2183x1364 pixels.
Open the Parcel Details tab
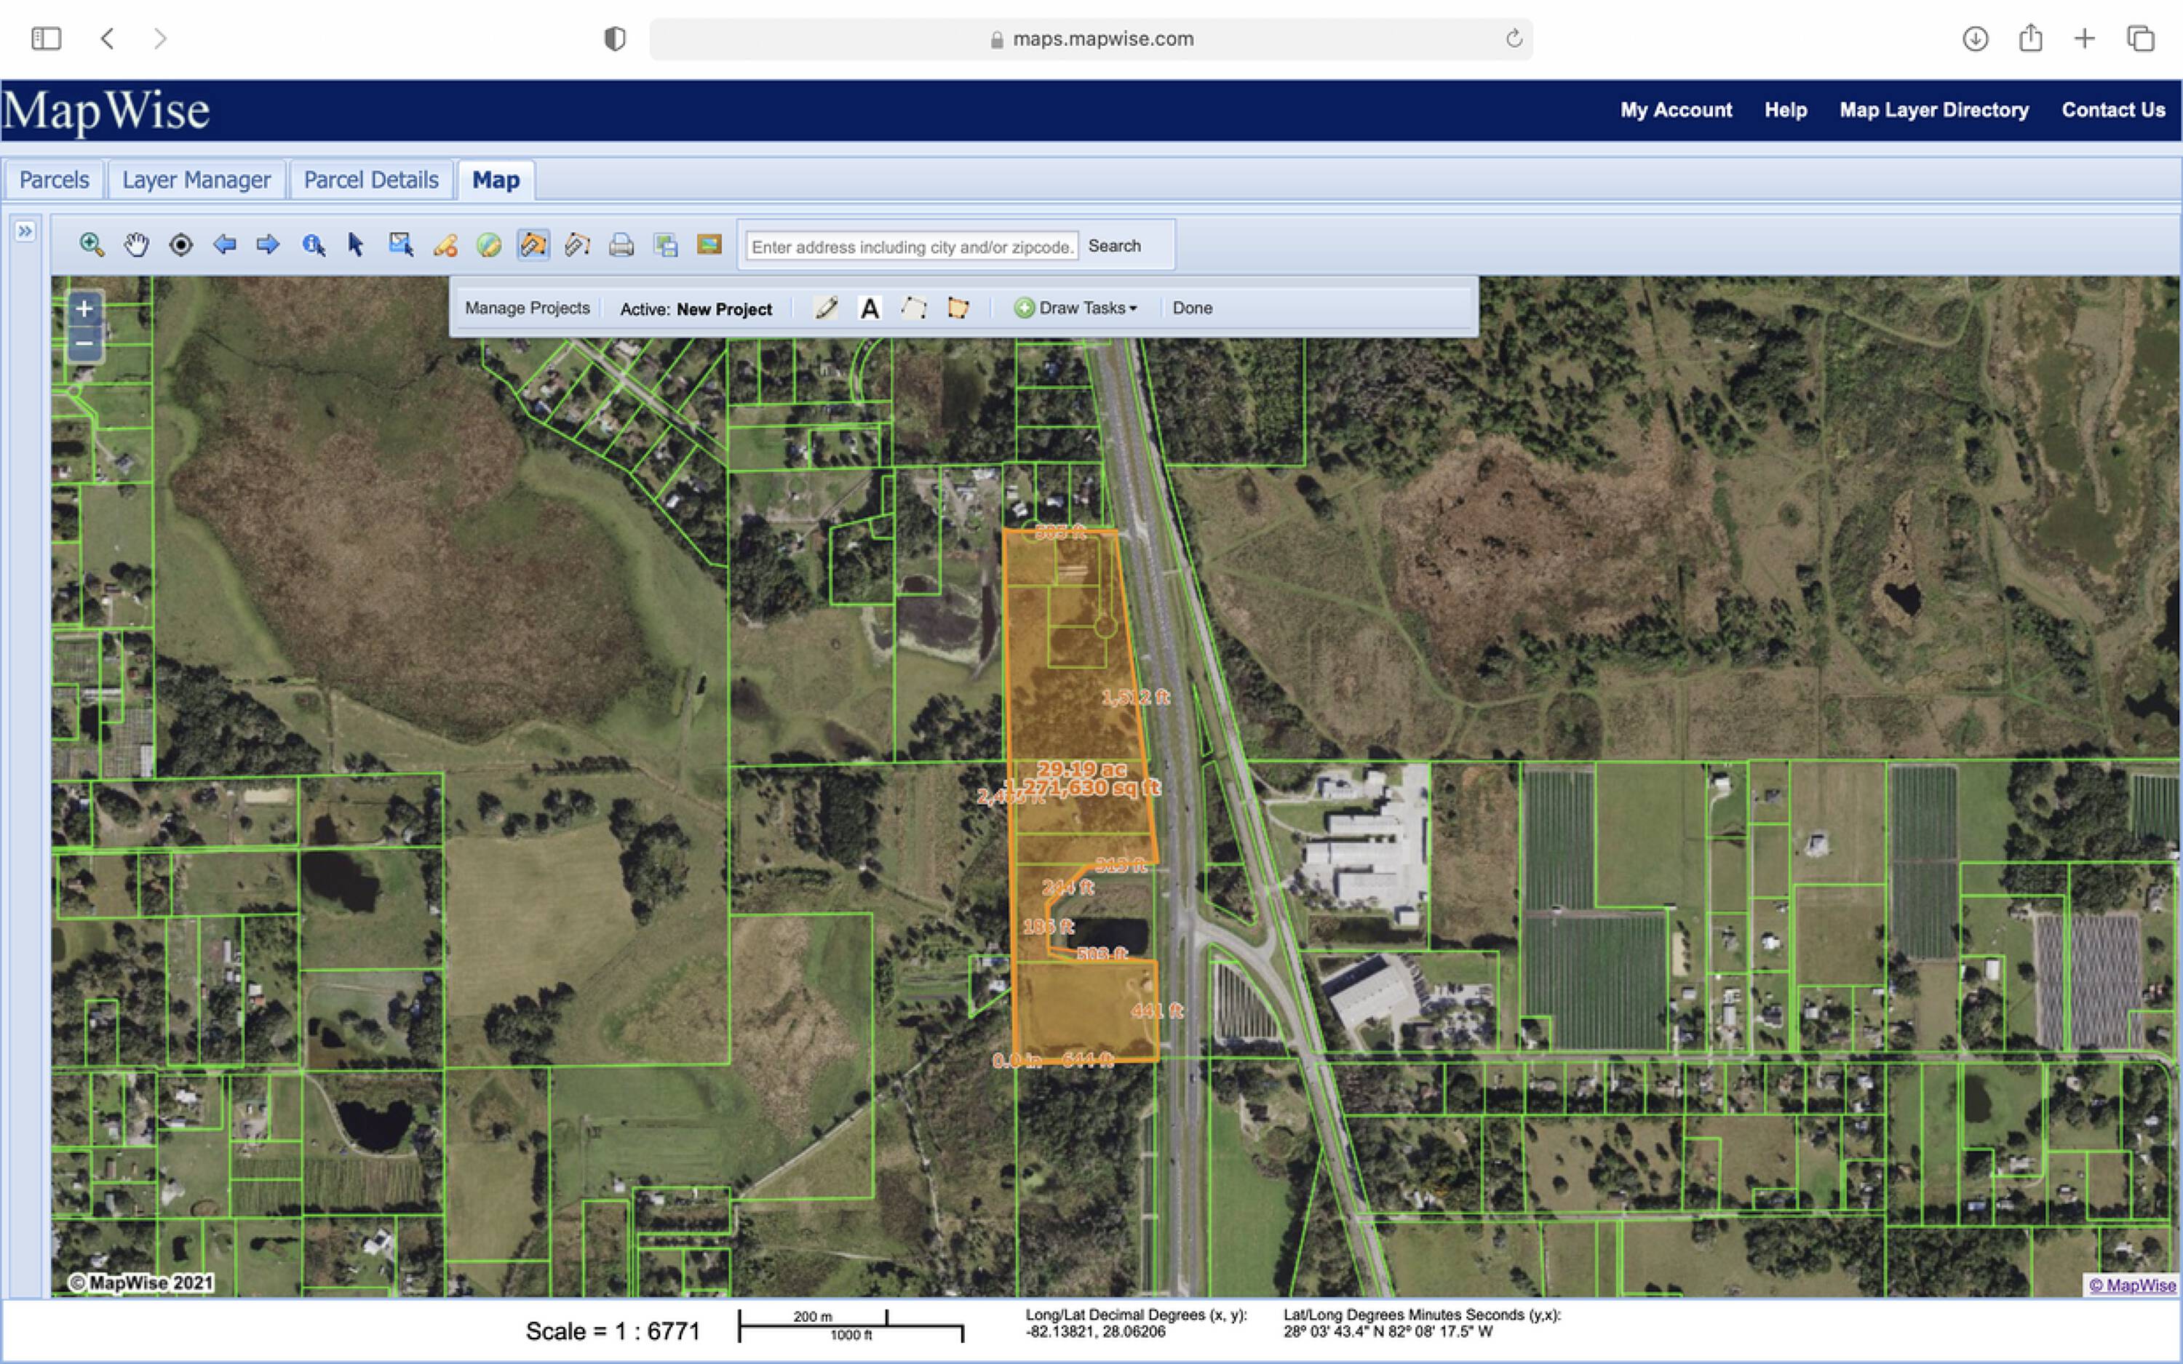click(371, 180)
